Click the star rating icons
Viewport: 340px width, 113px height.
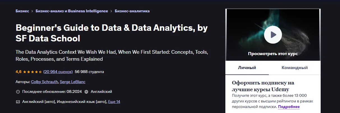click(33, 72)
